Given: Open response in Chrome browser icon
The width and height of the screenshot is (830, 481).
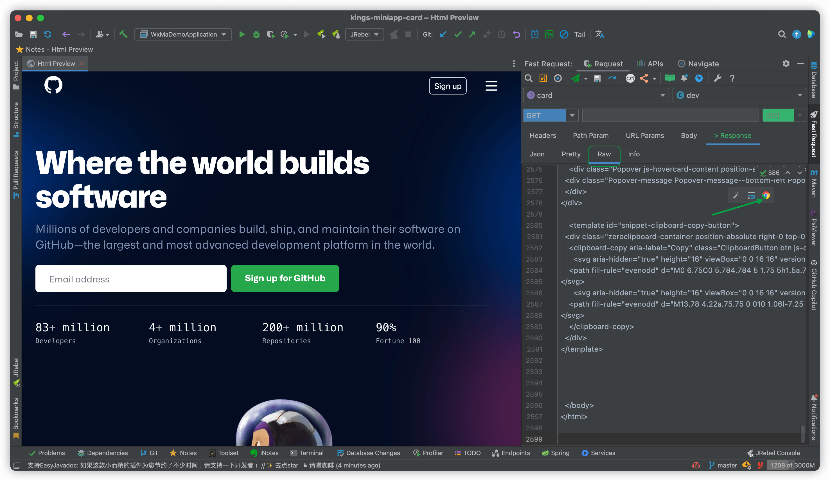Looking at the screenshot, I should 766,196.
